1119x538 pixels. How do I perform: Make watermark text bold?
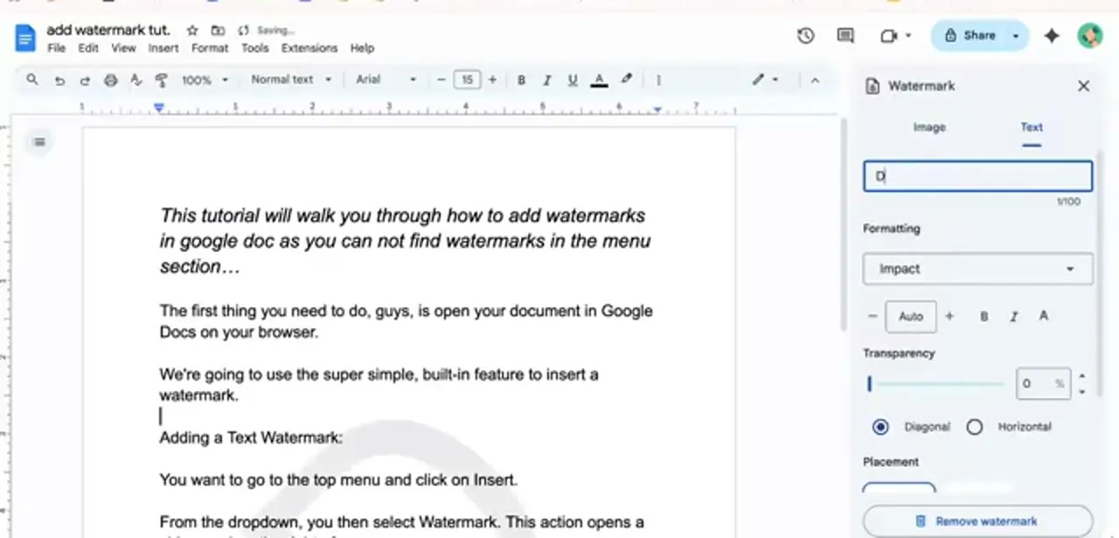pos(983,316)
